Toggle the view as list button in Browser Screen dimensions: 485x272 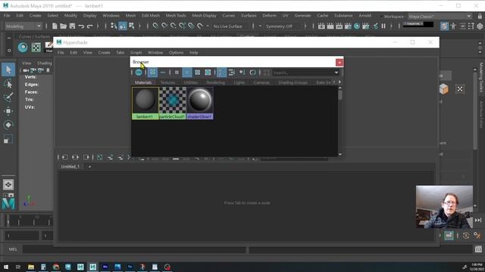click(x=163, y=73)
